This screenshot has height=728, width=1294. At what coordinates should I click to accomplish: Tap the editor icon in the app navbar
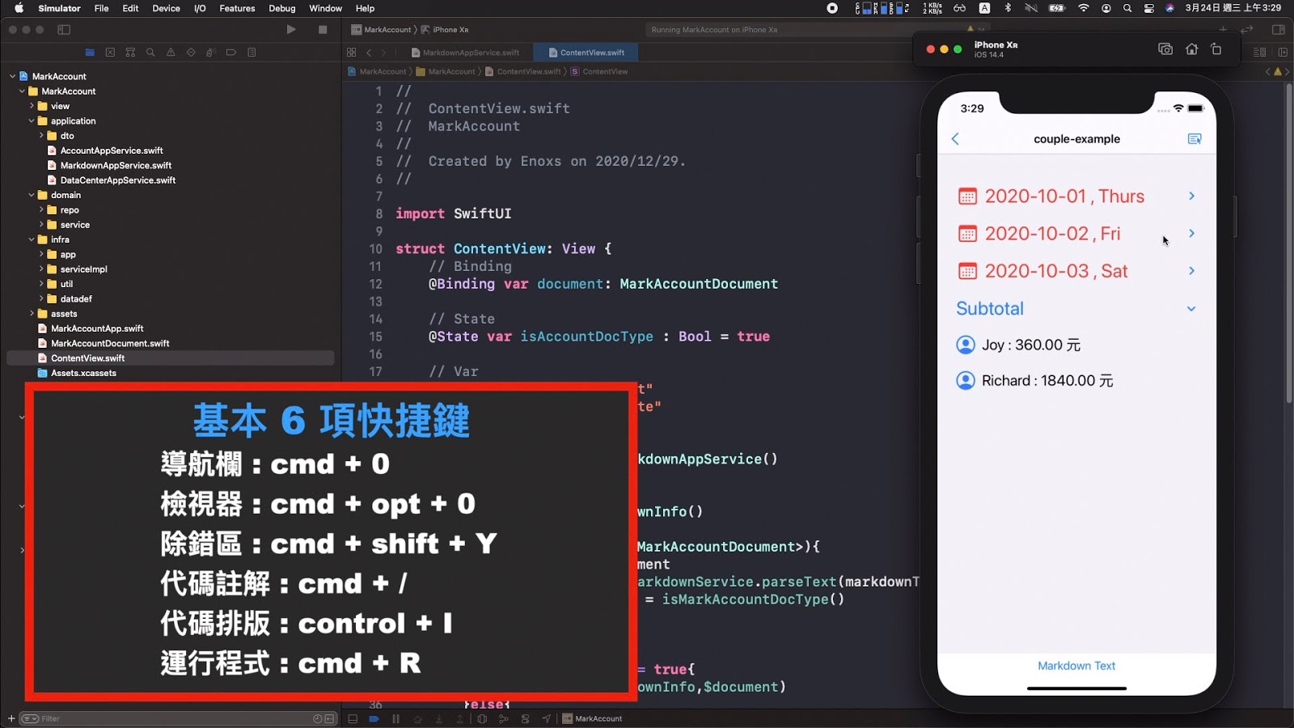pos(1195,139)
